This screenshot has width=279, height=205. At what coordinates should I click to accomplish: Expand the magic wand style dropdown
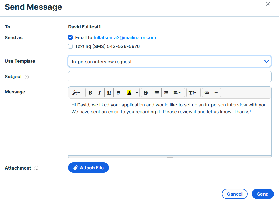click(77, 93)
